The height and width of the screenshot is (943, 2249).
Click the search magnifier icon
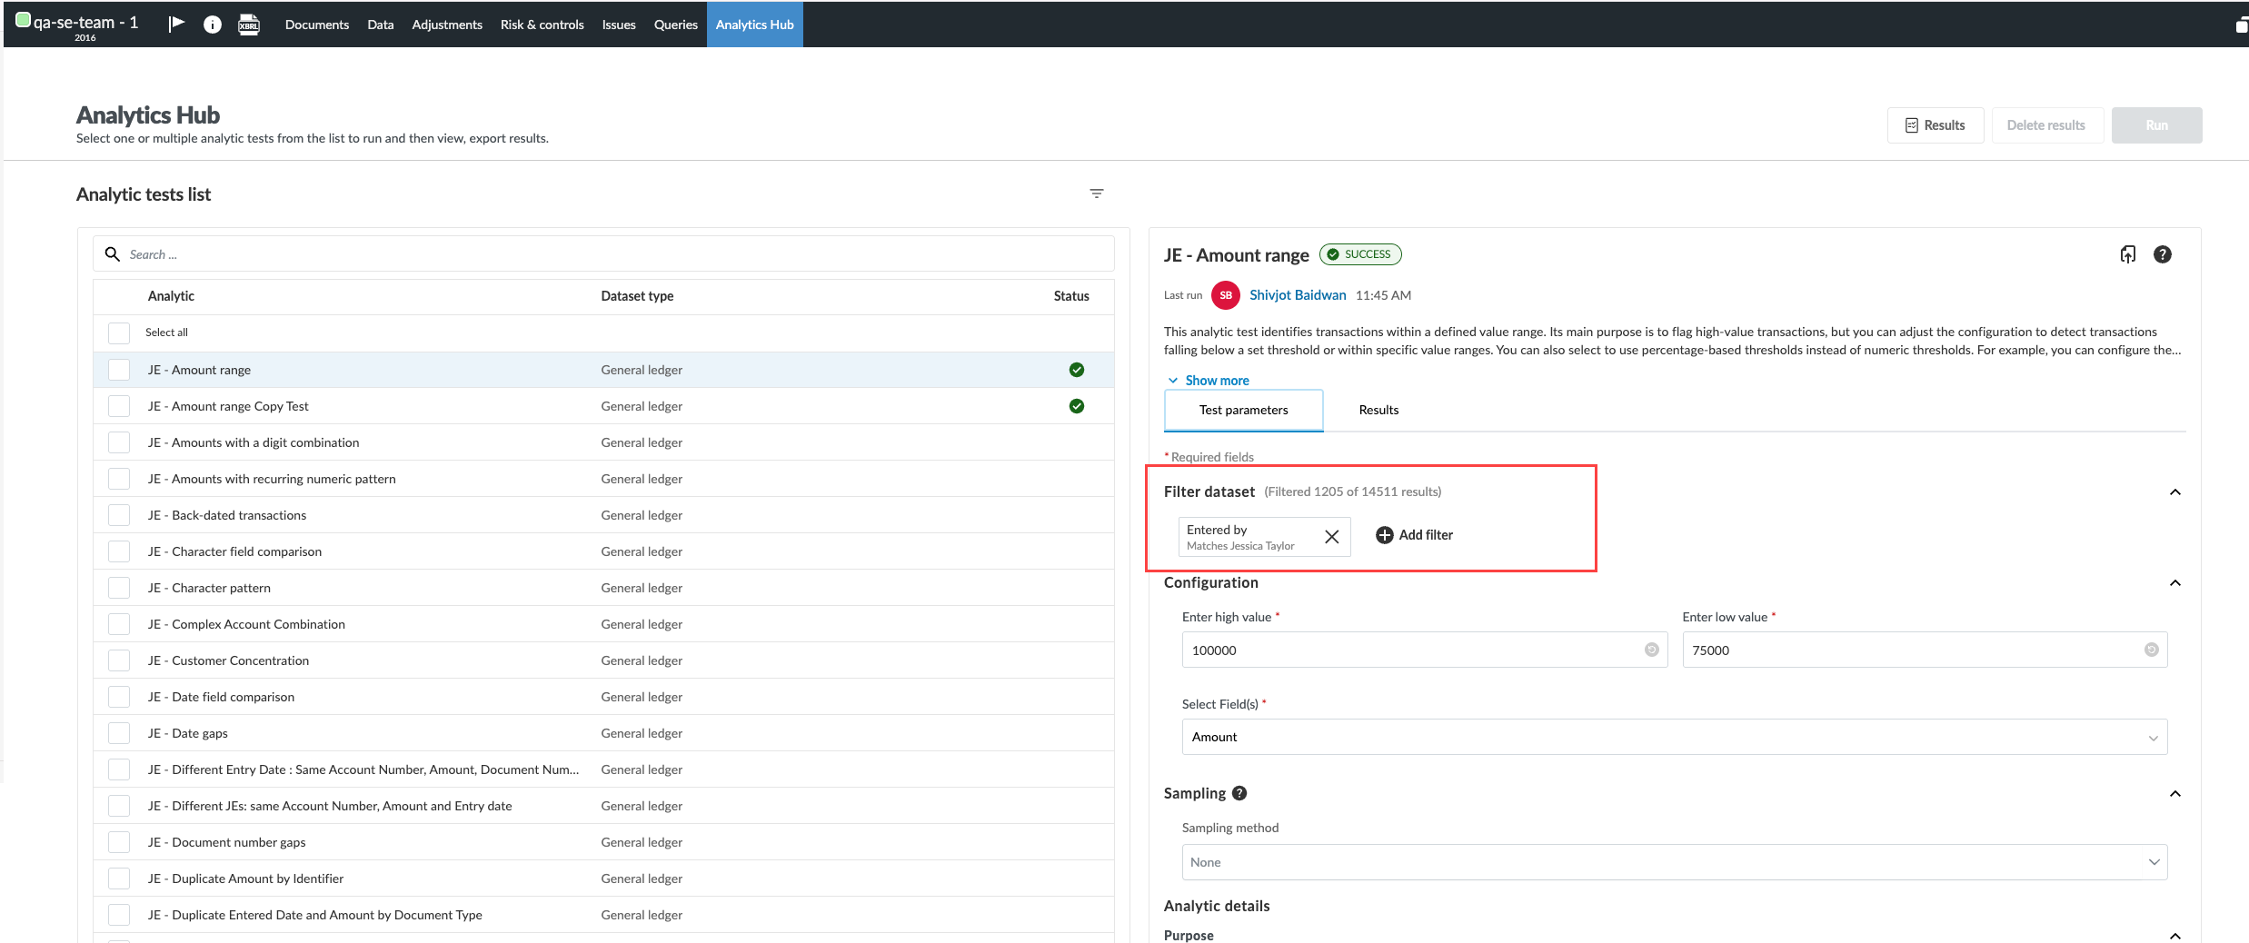[113, 254]
